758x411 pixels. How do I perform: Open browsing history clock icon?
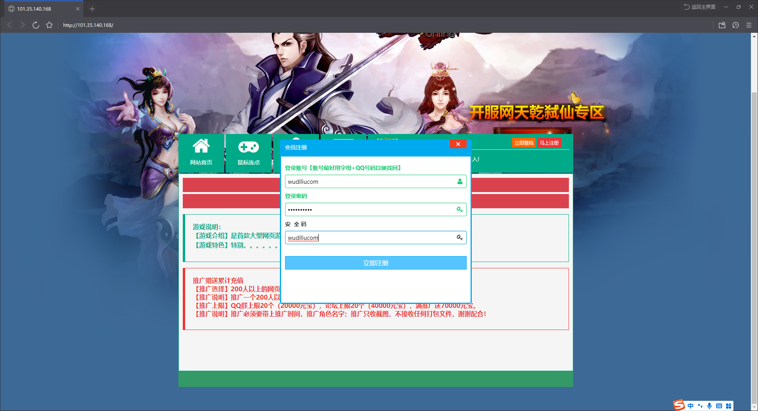tap(735, 25)
